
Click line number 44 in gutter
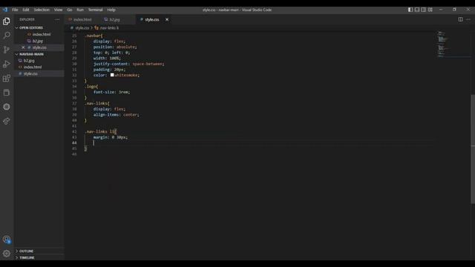[74, 143]
